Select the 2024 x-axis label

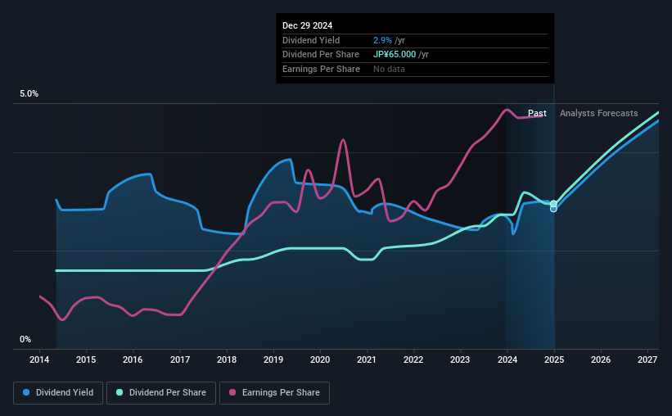(507, 359)
